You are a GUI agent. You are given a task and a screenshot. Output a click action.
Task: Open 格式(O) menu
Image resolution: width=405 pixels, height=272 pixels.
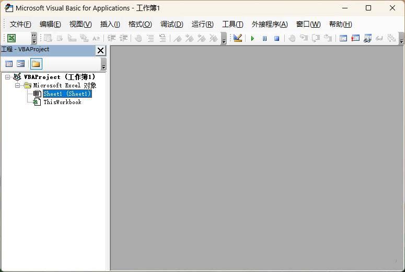(140, 24)
